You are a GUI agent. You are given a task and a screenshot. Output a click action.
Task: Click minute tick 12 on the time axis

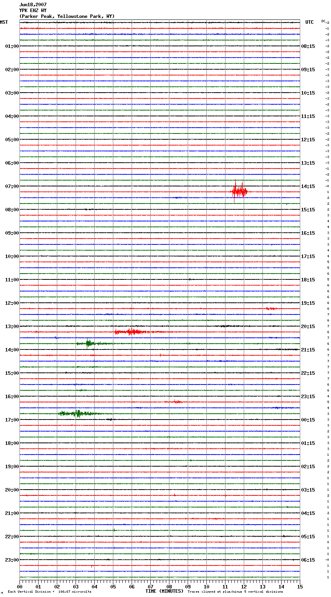pyautogui.click(x=244, y=586)
